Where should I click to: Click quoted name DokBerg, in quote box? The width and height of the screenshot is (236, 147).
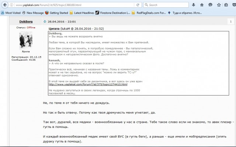(55, 33)
